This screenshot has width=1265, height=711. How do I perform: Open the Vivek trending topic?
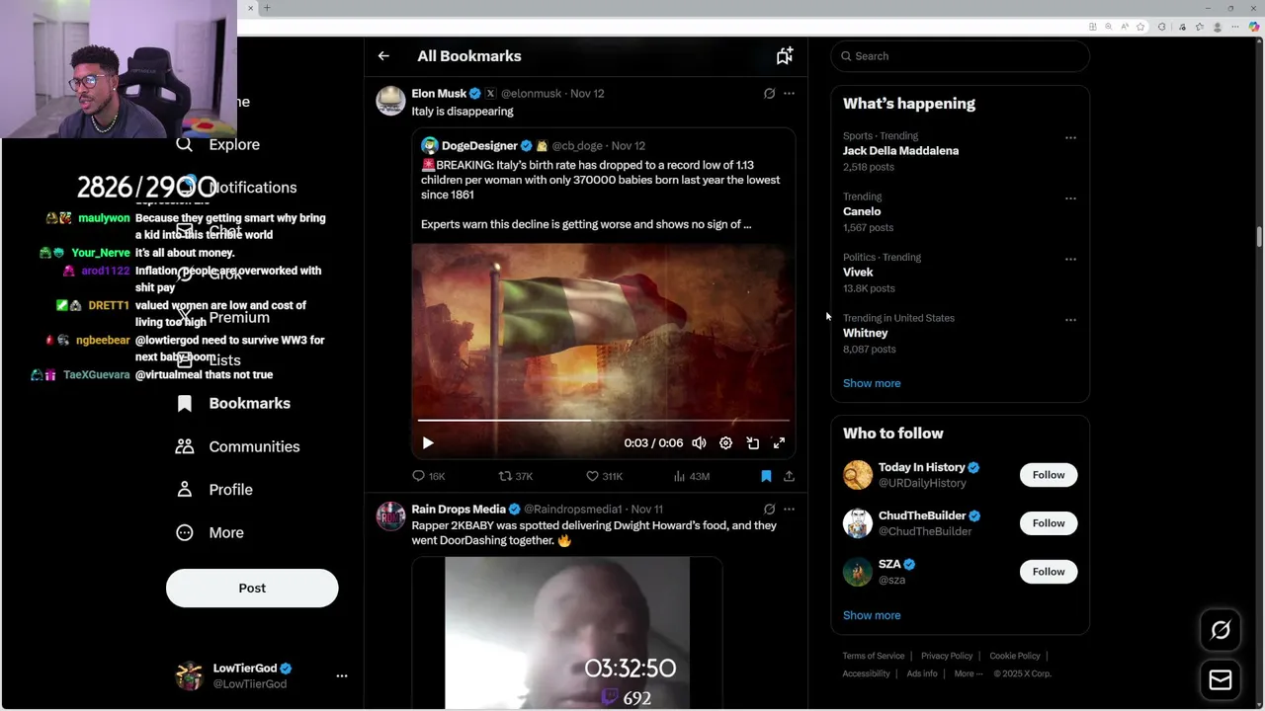[858, 273]
